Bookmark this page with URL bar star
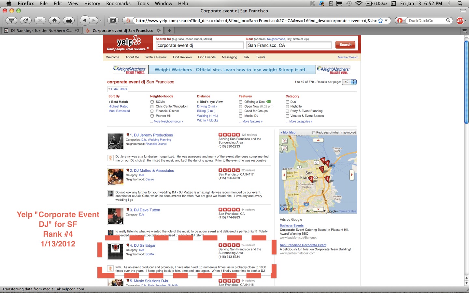The image size is (469, 293). (x=380, y=21)
